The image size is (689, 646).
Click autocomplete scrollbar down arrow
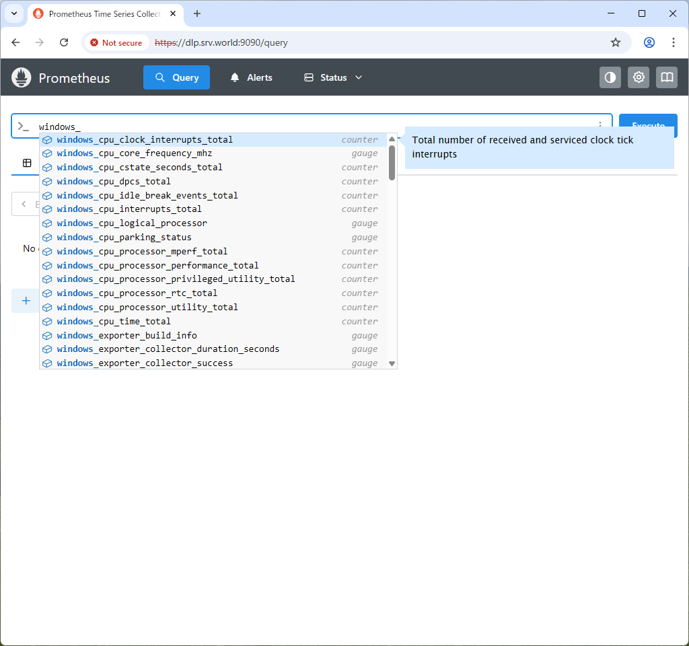point(392,363)
